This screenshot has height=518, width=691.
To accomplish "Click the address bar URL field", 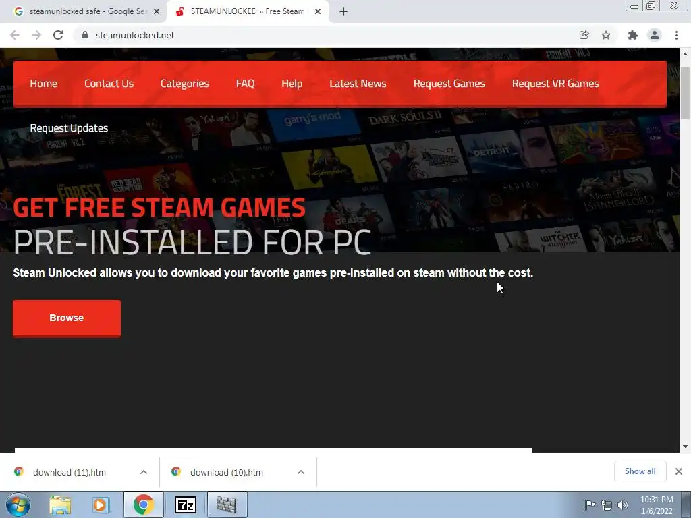I will click(326, 35).
